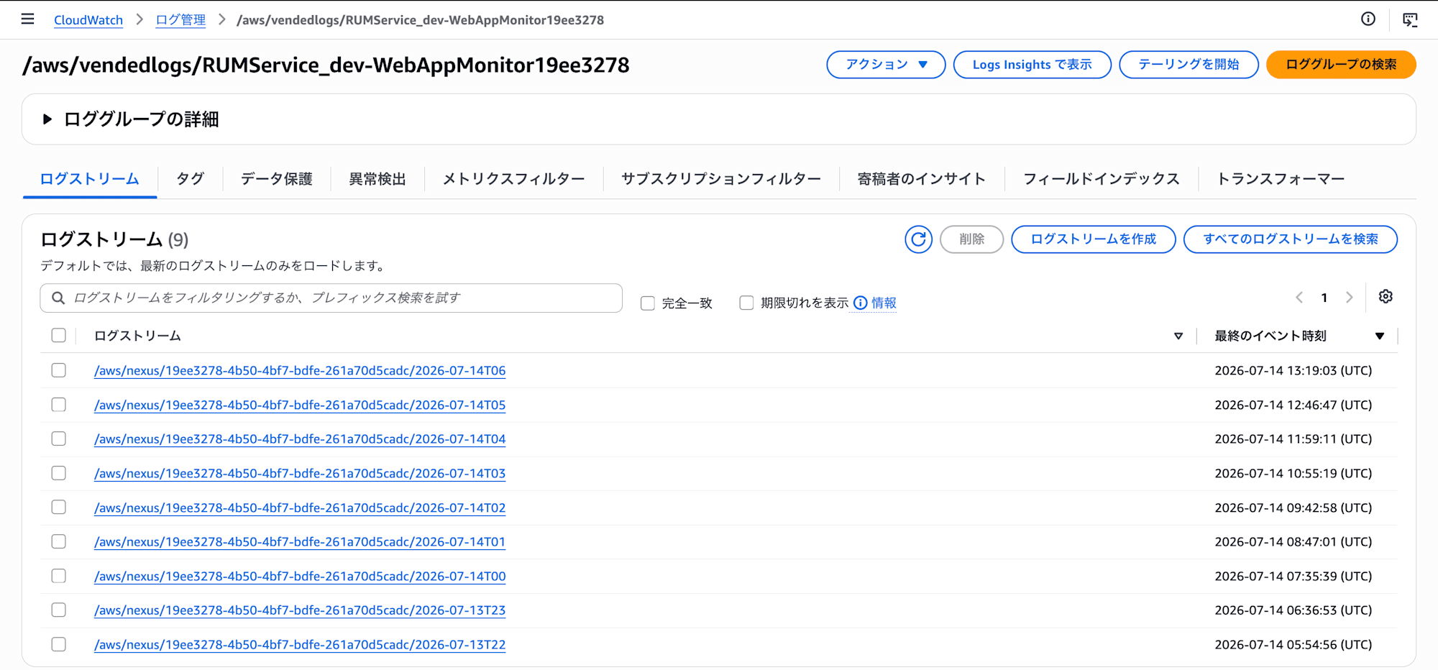Open the メトリクスフィルター tab
The width and height of the screenshot is (1438, 670).
click(514, 179)
